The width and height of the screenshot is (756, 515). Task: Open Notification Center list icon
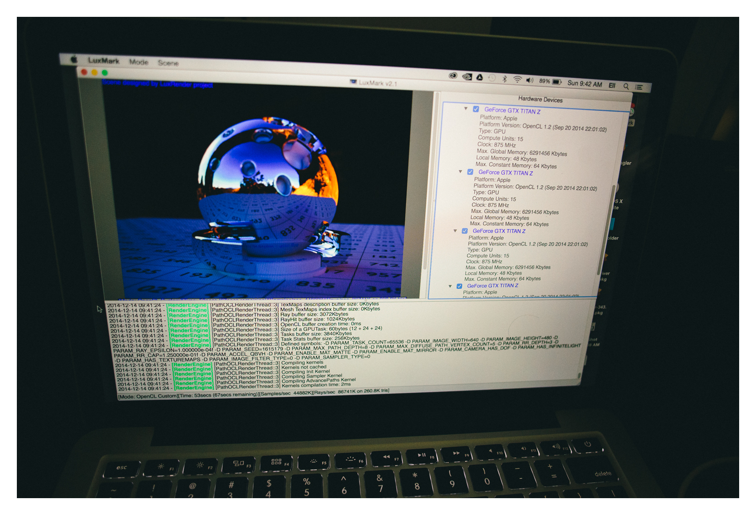(639, 87)
